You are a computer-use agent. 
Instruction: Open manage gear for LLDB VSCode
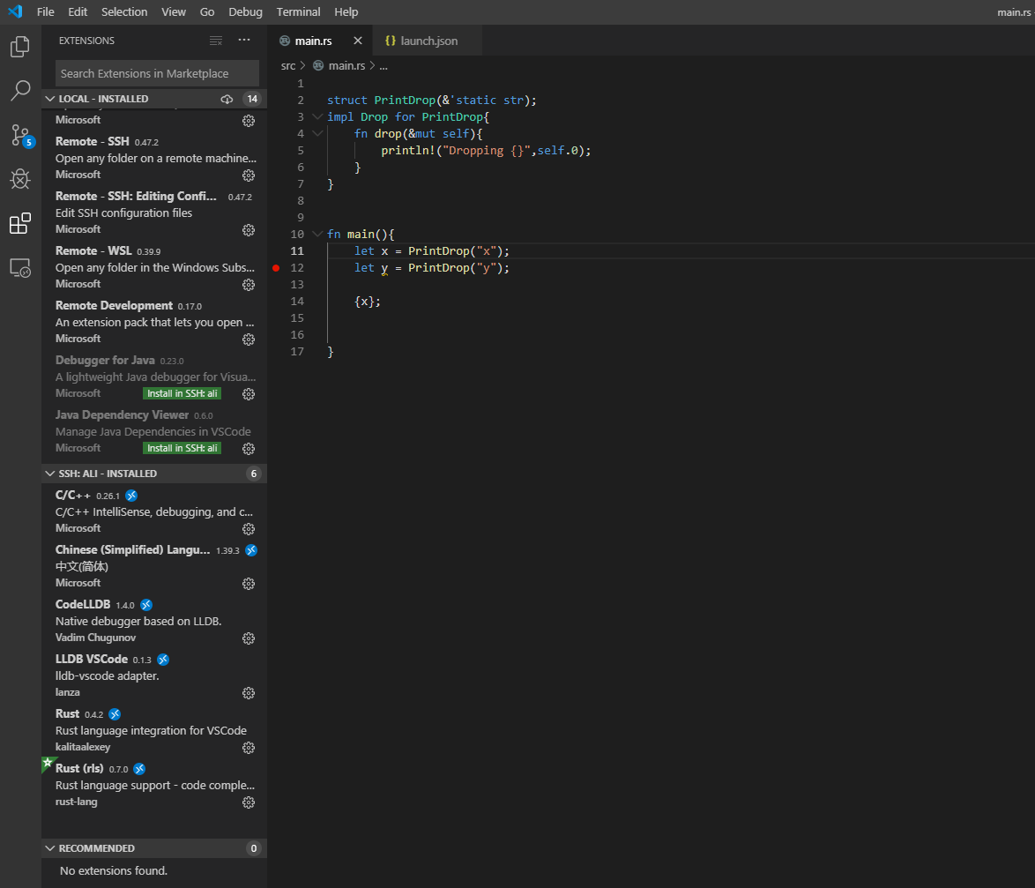[249, 693]
